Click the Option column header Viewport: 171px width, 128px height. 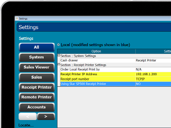point(96,51)
